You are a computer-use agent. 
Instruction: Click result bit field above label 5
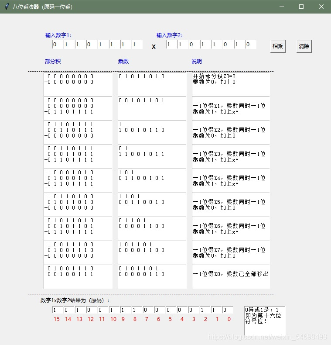pos(171,310)
